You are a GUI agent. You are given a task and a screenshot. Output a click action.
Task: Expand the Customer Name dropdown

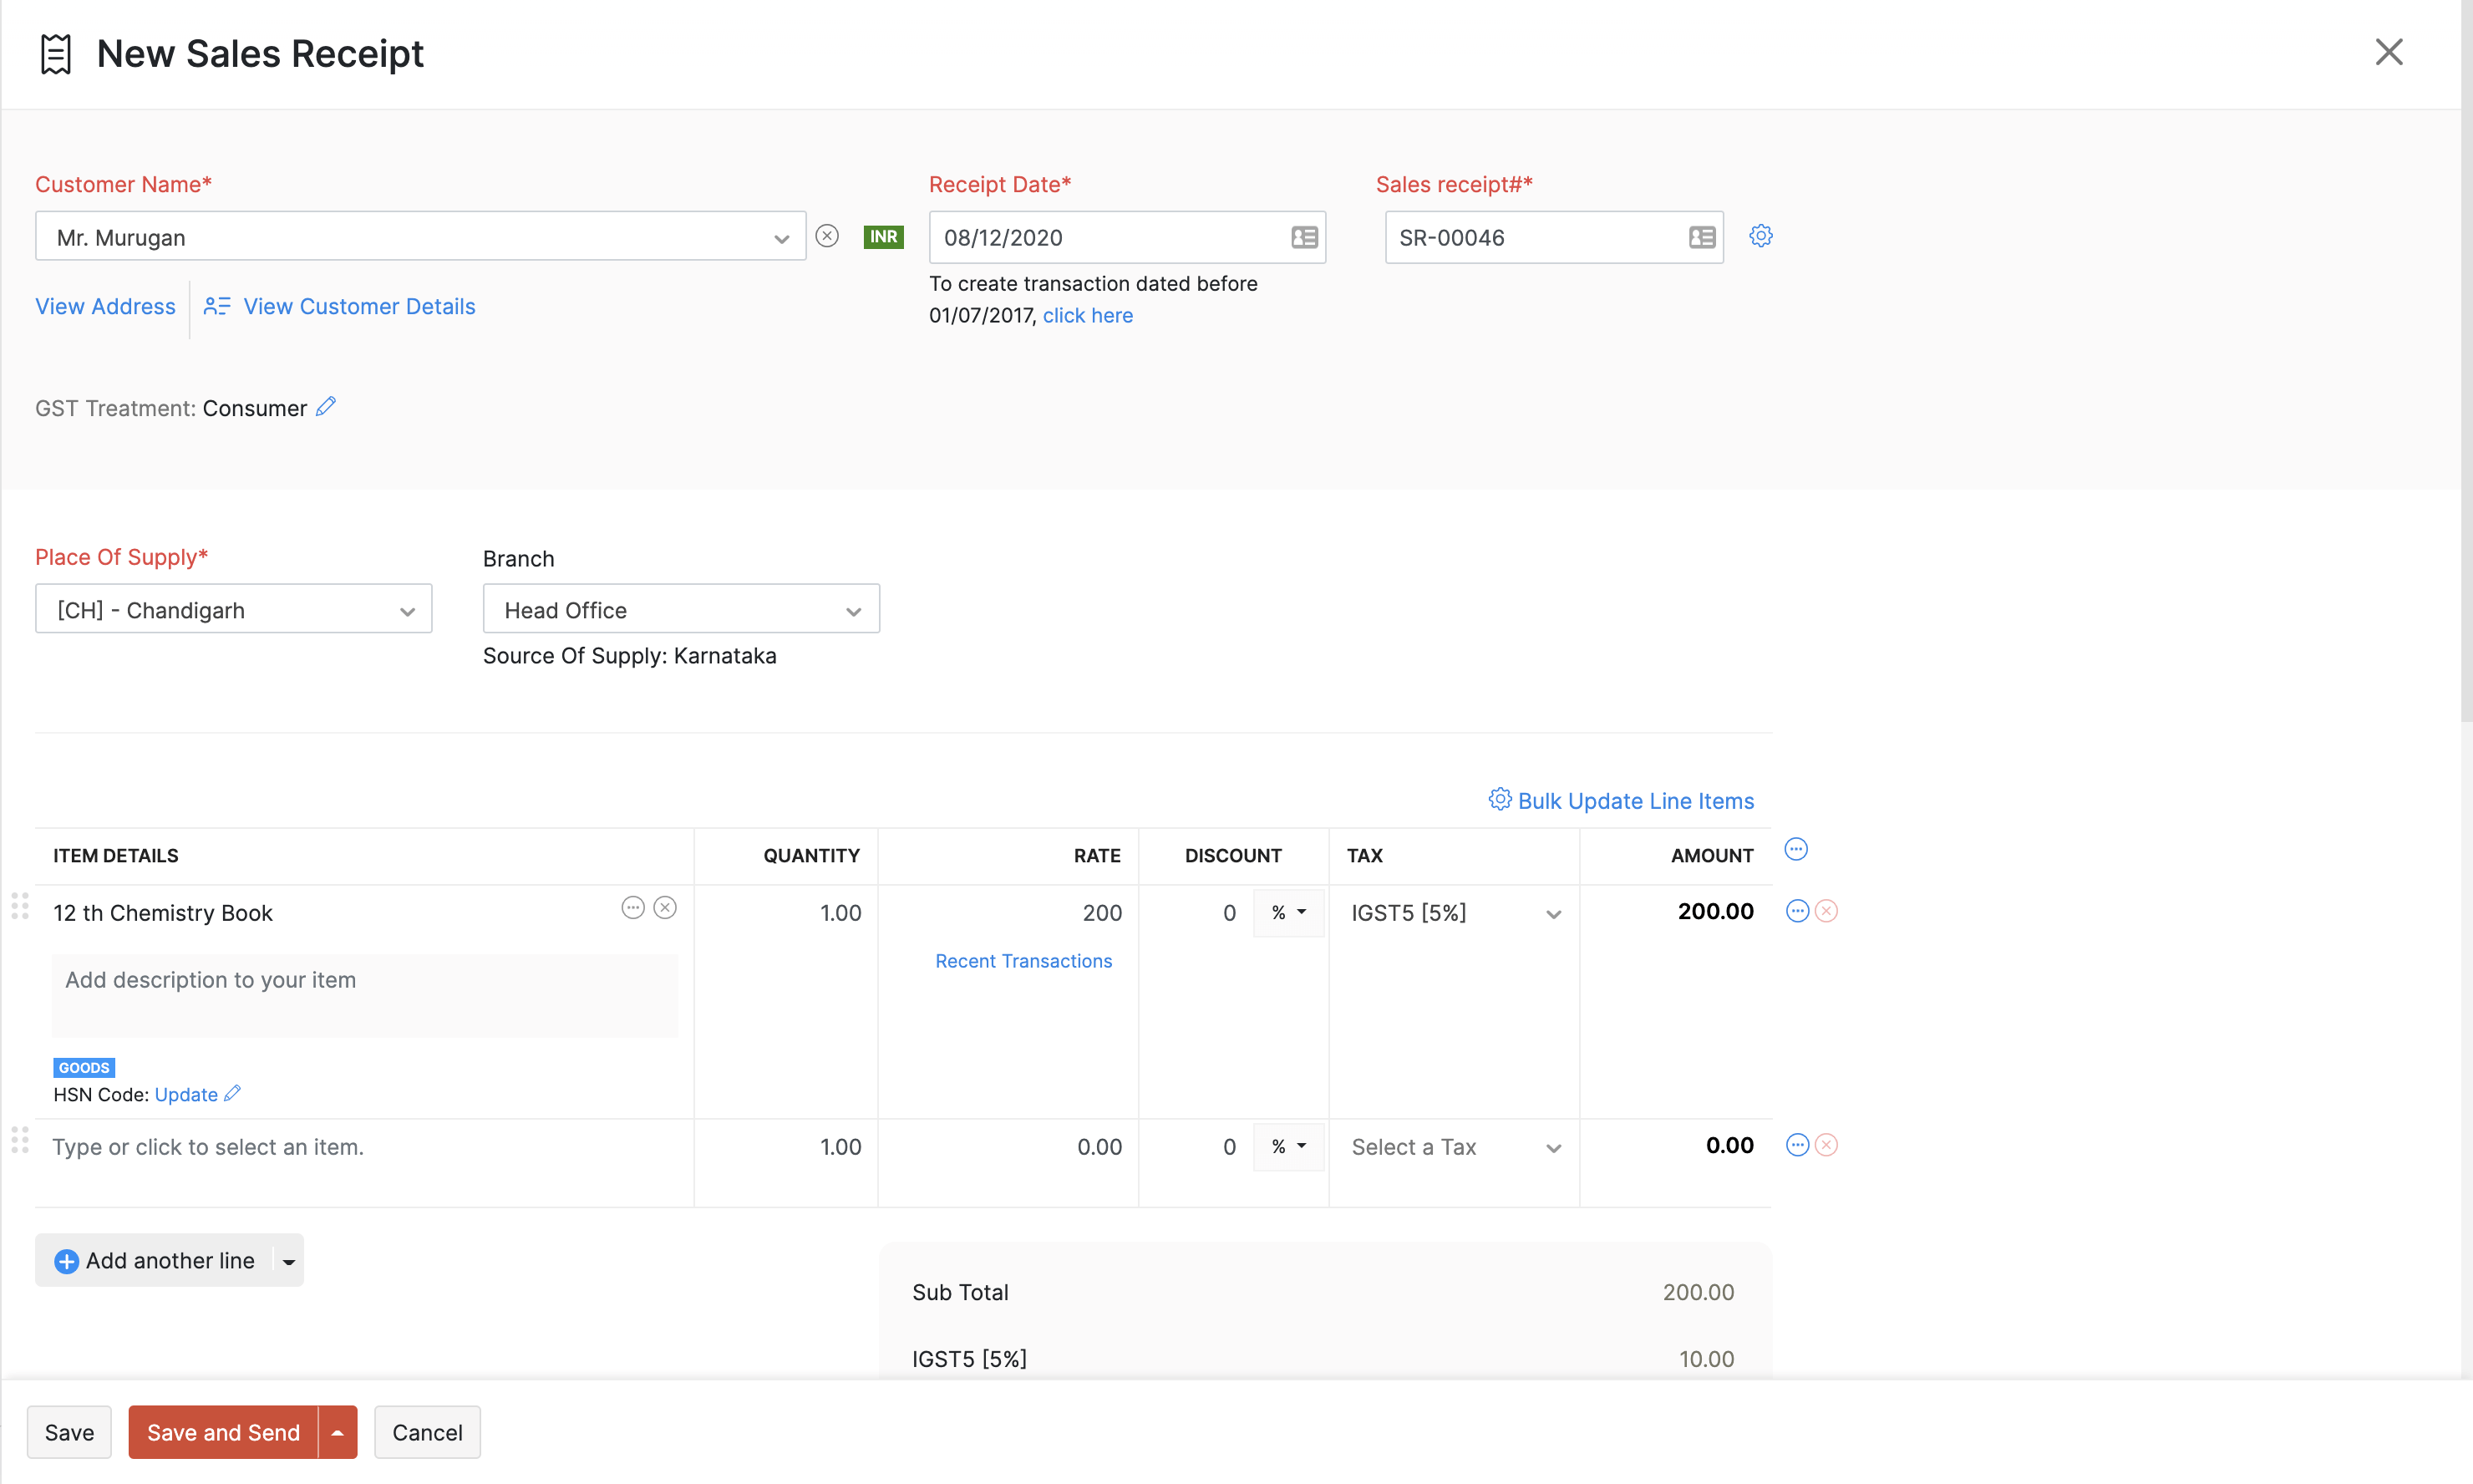point(780,238)
